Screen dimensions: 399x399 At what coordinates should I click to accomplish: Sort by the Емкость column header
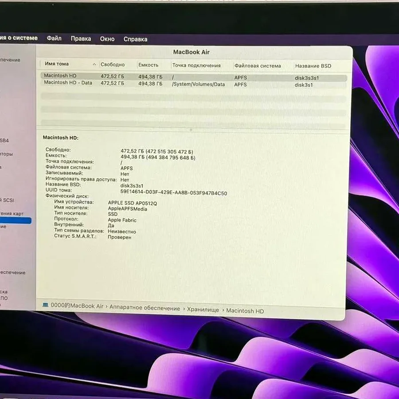click(149, 65)
